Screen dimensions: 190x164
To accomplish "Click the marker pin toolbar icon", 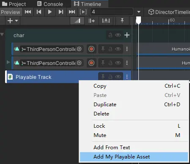I will 122,21.
